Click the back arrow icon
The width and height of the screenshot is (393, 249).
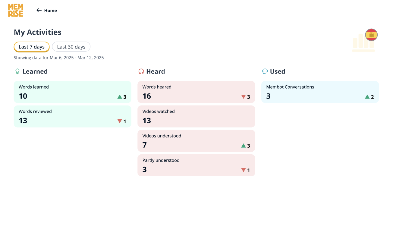point(39,11)
